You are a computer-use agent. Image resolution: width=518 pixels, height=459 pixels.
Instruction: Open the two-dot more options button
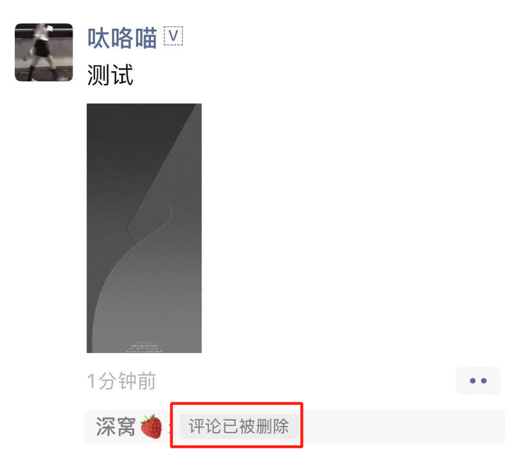[x=478, y=381]
